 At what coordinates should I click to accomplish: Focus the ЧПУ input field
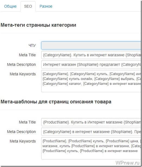point(91,45)
